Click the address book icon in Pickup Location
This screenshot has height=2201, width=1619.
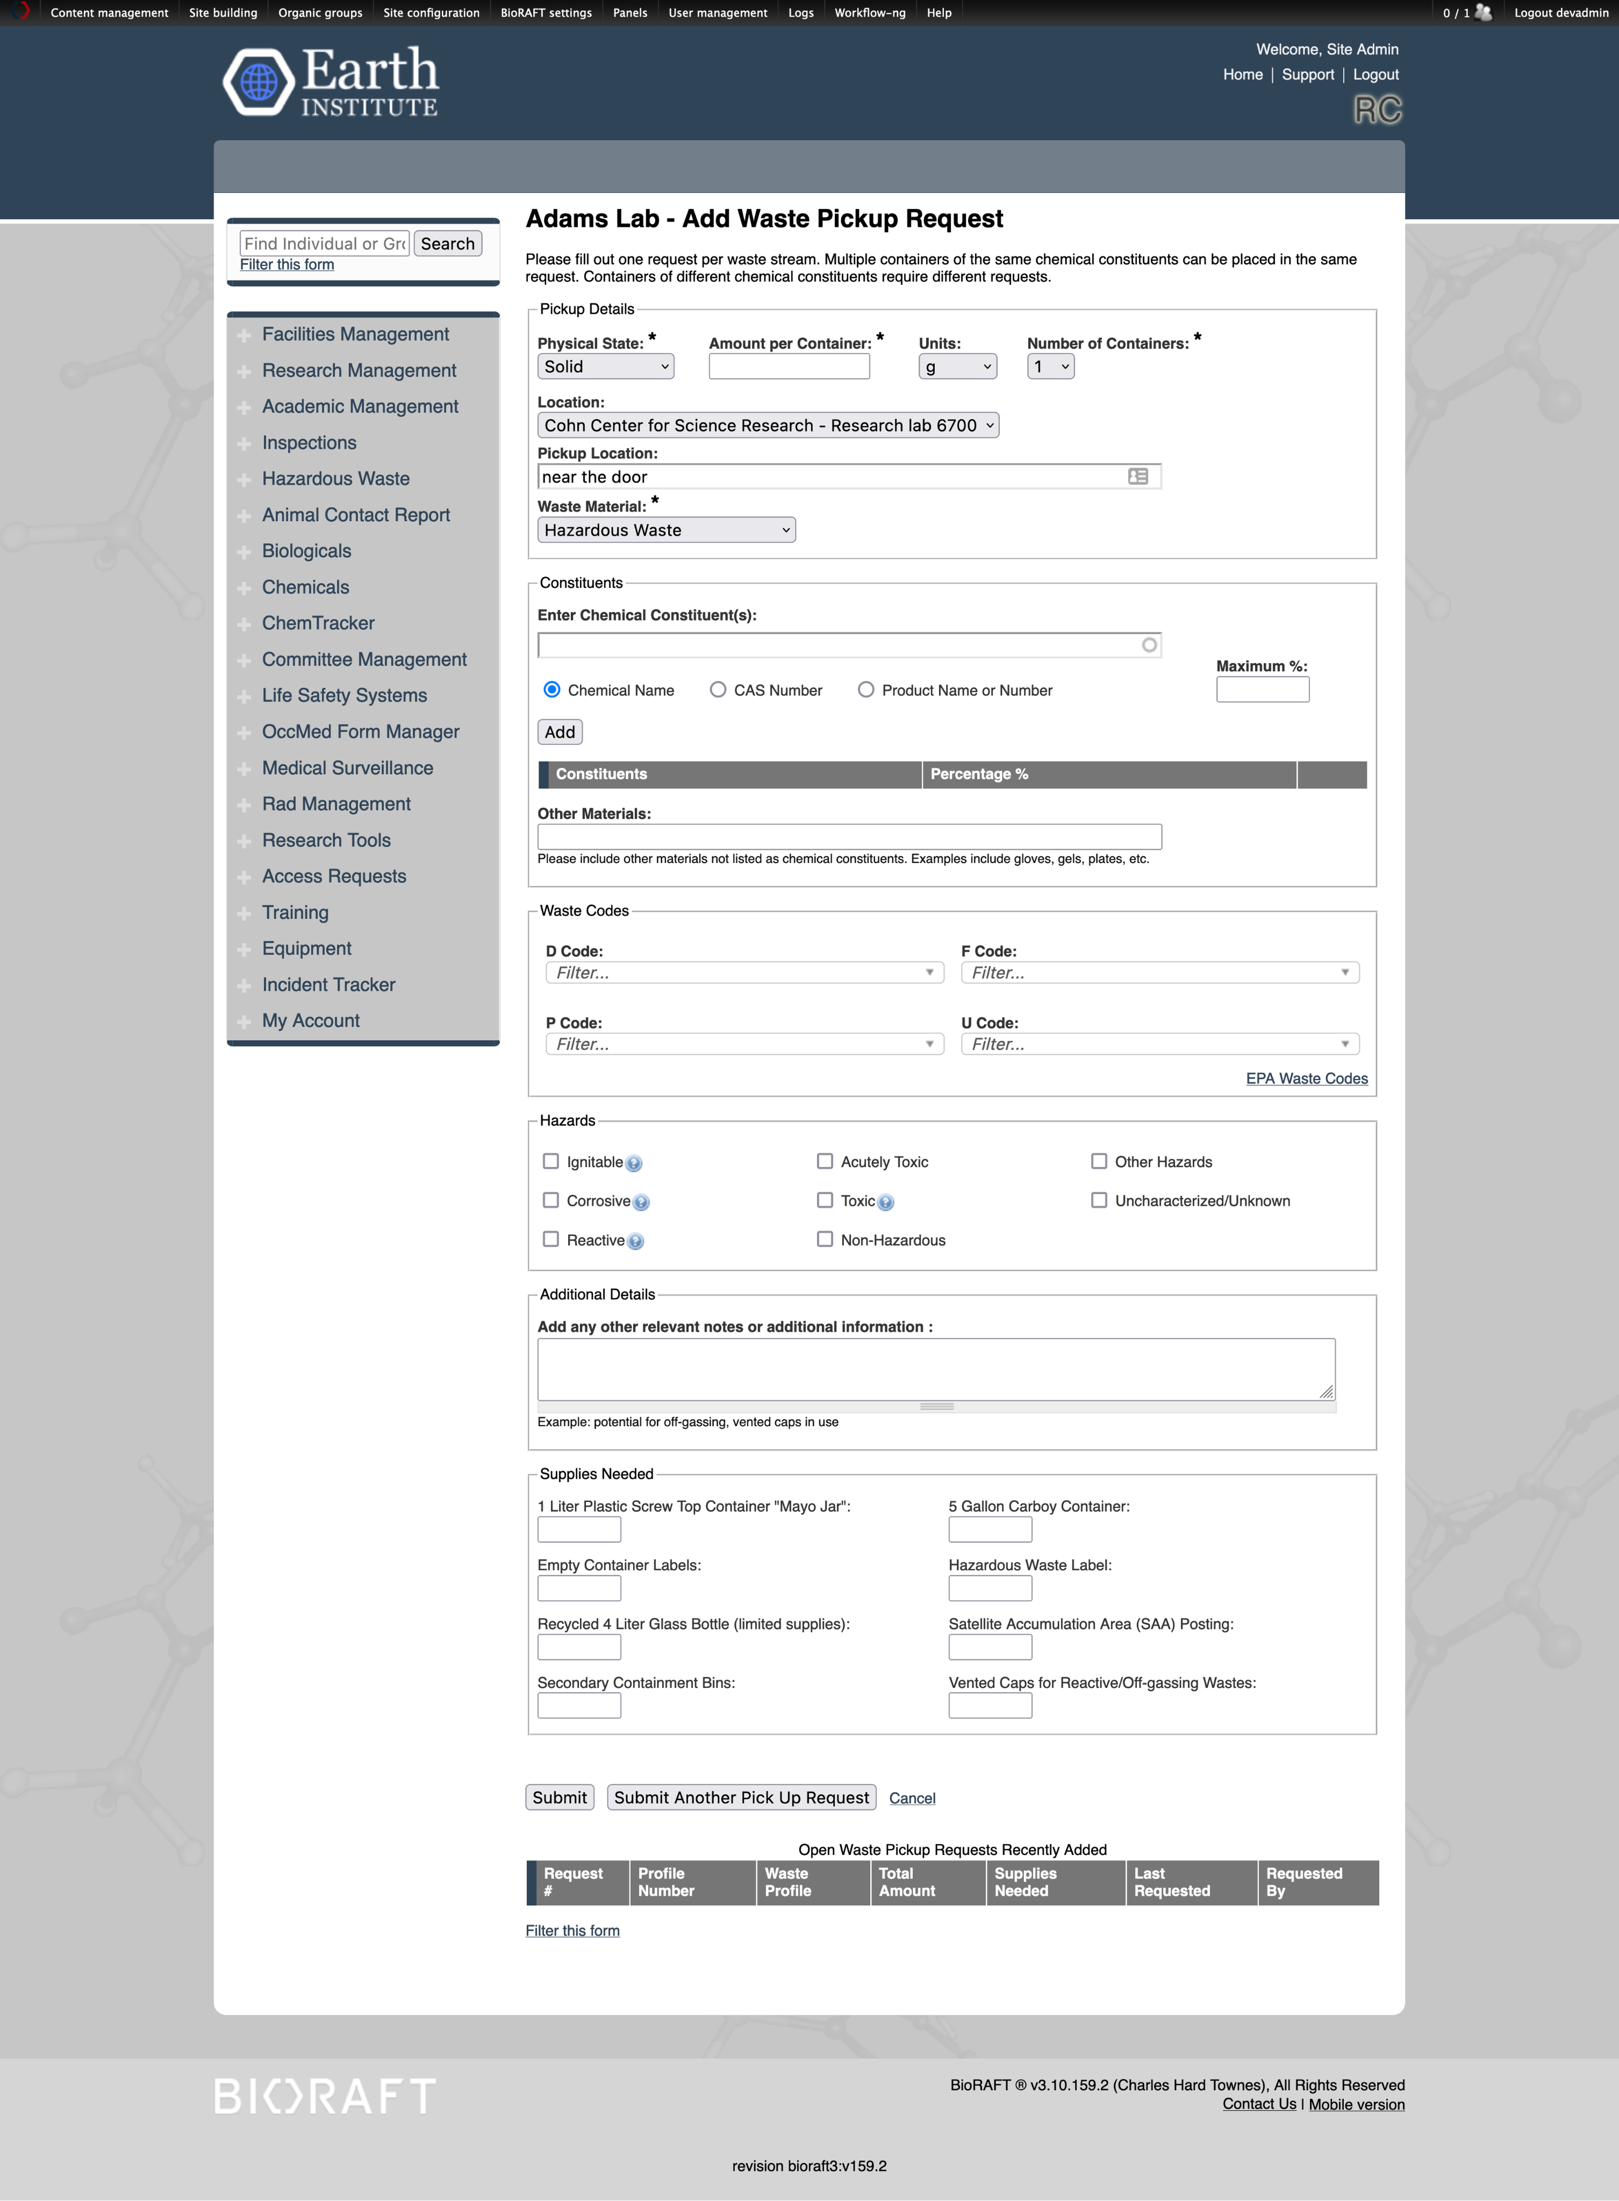[x=1138, y=476]
